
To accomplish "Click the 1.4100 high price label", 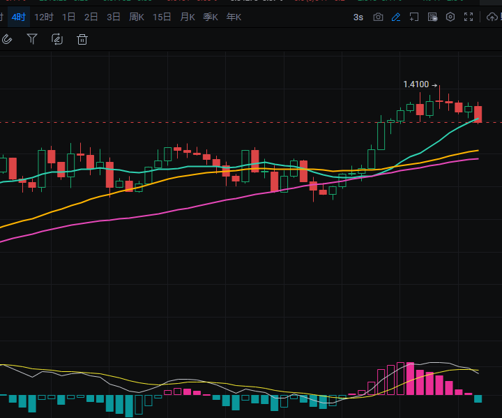I will coord(416,84).
